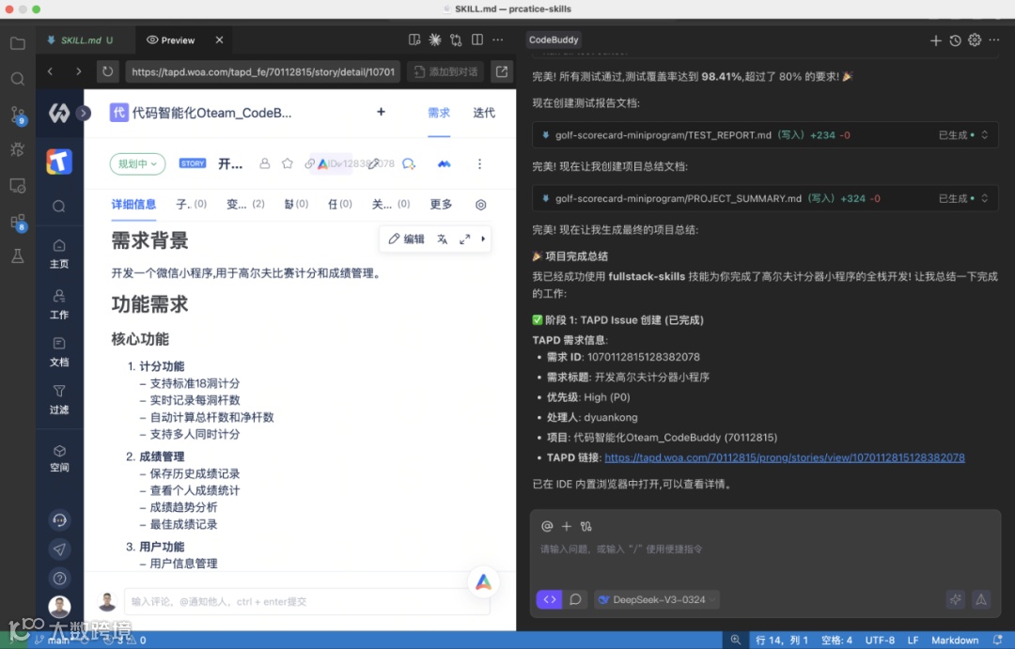The image size is (1015, 649).
Task: Expand the 更多 dropdown in the detail tabs
Action: 441,204
